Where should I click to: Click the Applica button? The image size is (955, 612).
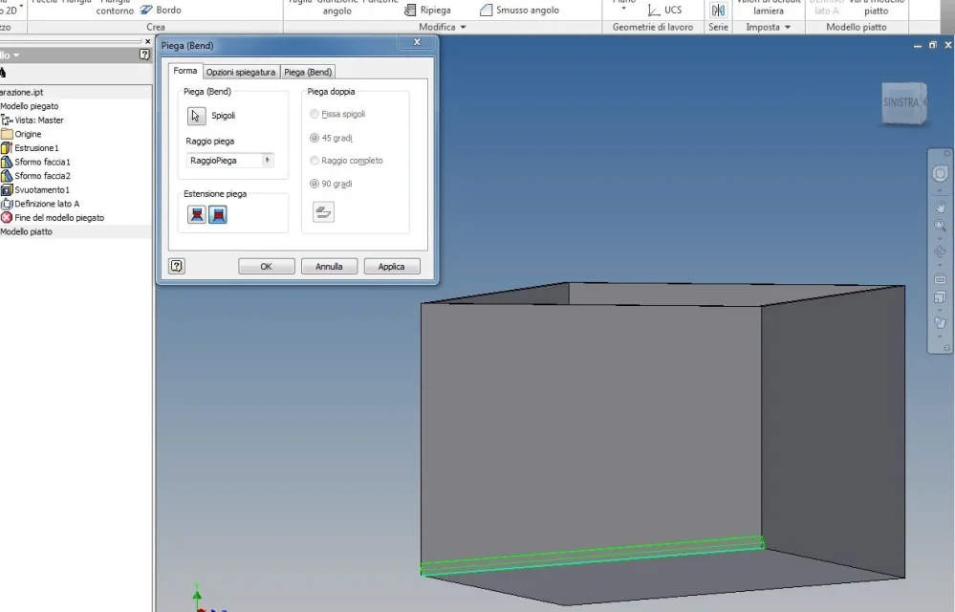click(392, 266)
